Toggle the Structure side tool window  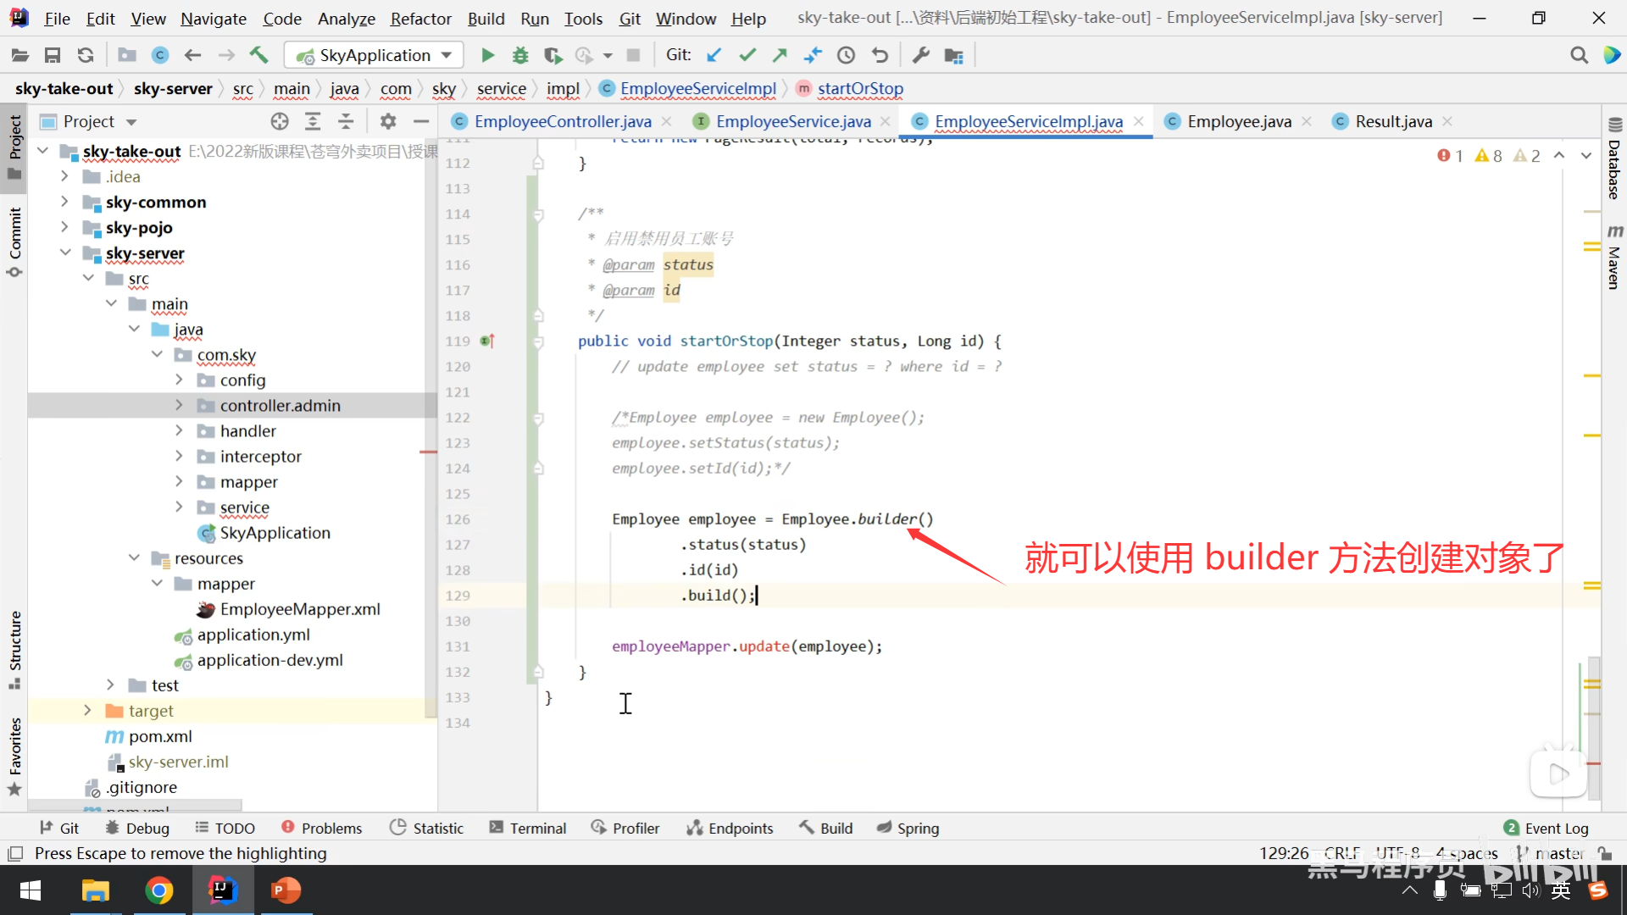pos(14,648)
